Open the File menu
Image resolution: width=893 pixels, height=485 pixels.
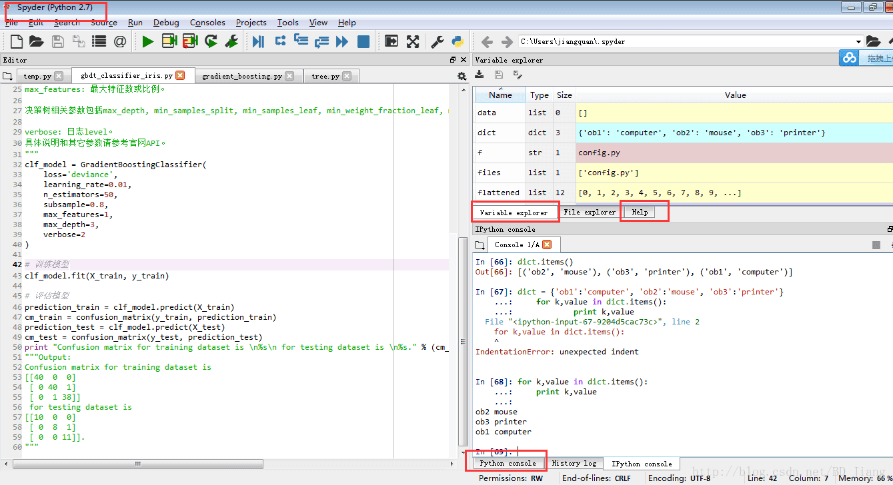click(11, 22)
